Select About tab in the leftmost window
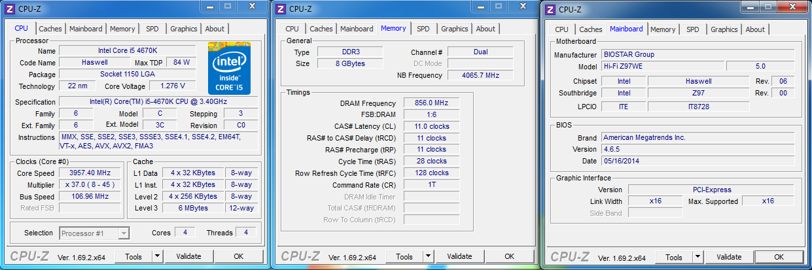Screen dimensions: 812x270 [215, 29]
